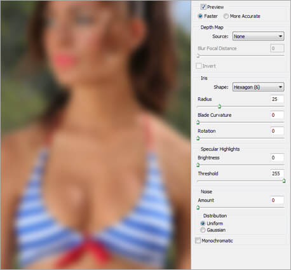The height and width of the screenshot is (270, 291).
Task: Click the Rotation slider handle
Action: (x=198, y=138)
